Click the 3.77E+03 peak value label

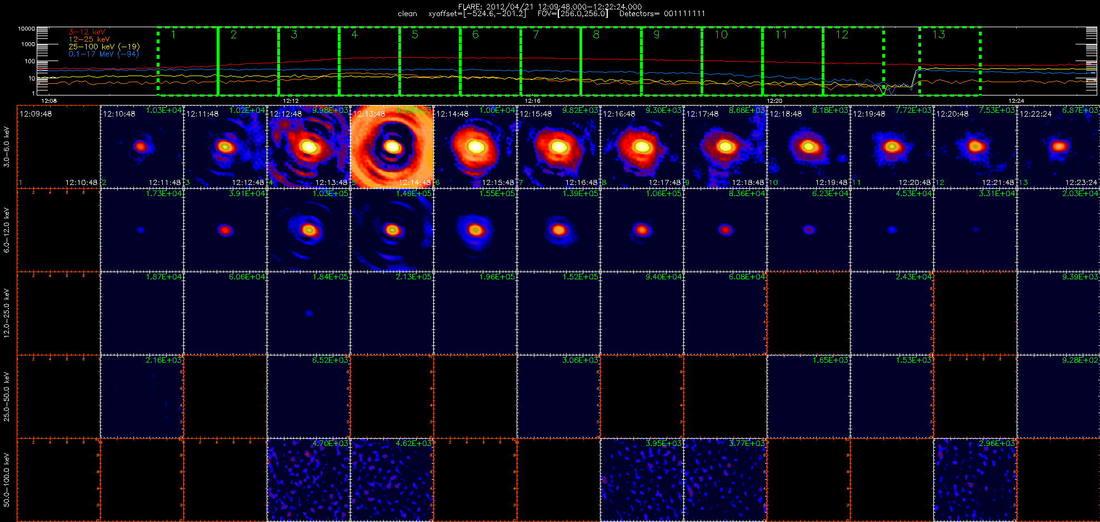click(747, 443)
